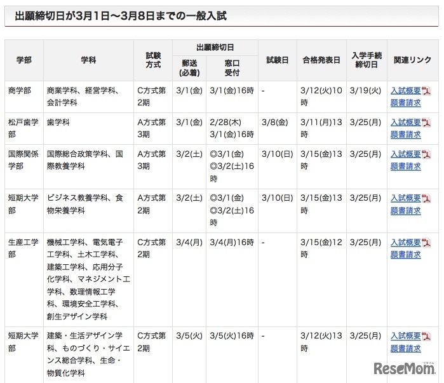This screenshot has width=444, height=383.
Task: Select the 国際関係学部 faculty cell
Action: coord(24,166)
